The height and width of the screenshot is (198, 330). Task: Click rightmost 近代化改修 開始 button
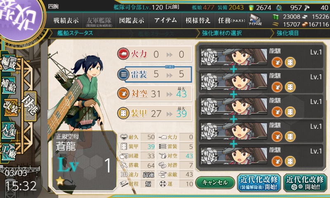(x=305, y=183)
